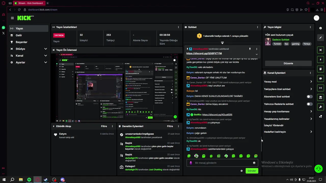Toggle the lightning bolt activity panel icon
This screenshot has width=326, height=183.
[320, 59]
